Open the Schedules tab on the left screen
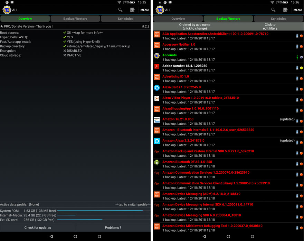The height and width of the screenshot is (241, 304). [125, 19]
